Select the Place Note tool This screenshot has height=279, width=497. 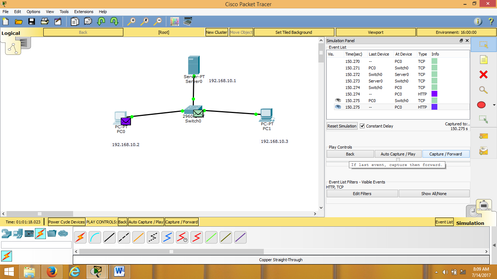click(484, 60)
